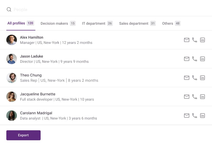Select the All profiles tab
Image resolution: width=212 pixels, height=145 pixels.
(x=21, y=23)
